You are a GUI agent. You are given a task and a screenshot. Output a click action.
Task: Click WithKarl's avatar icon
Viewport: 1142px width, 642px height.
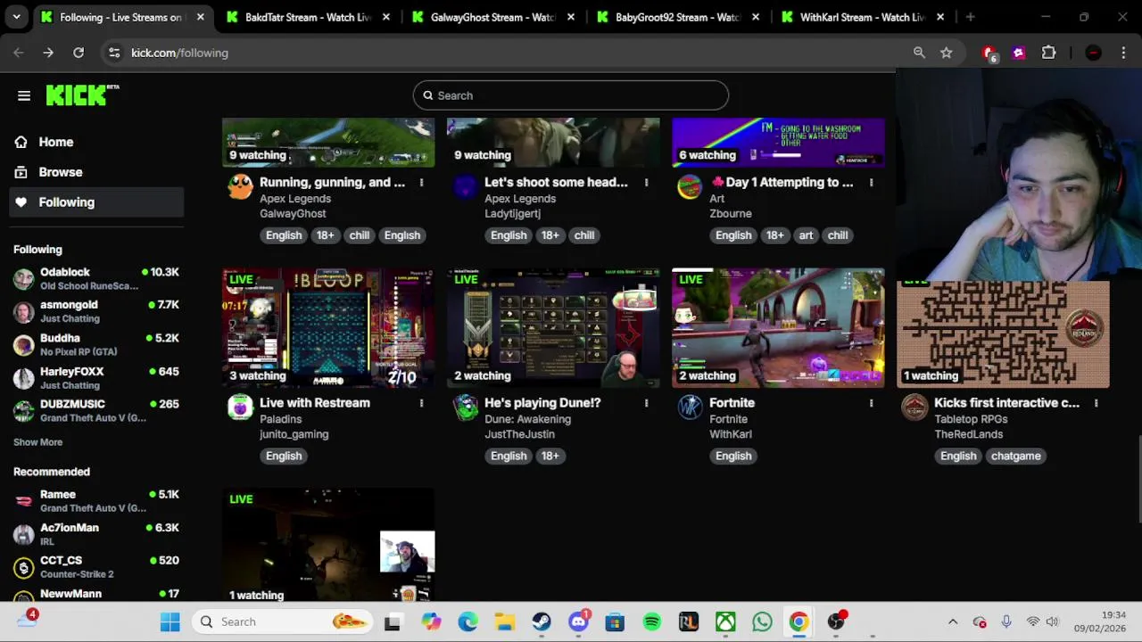[690, 407]
